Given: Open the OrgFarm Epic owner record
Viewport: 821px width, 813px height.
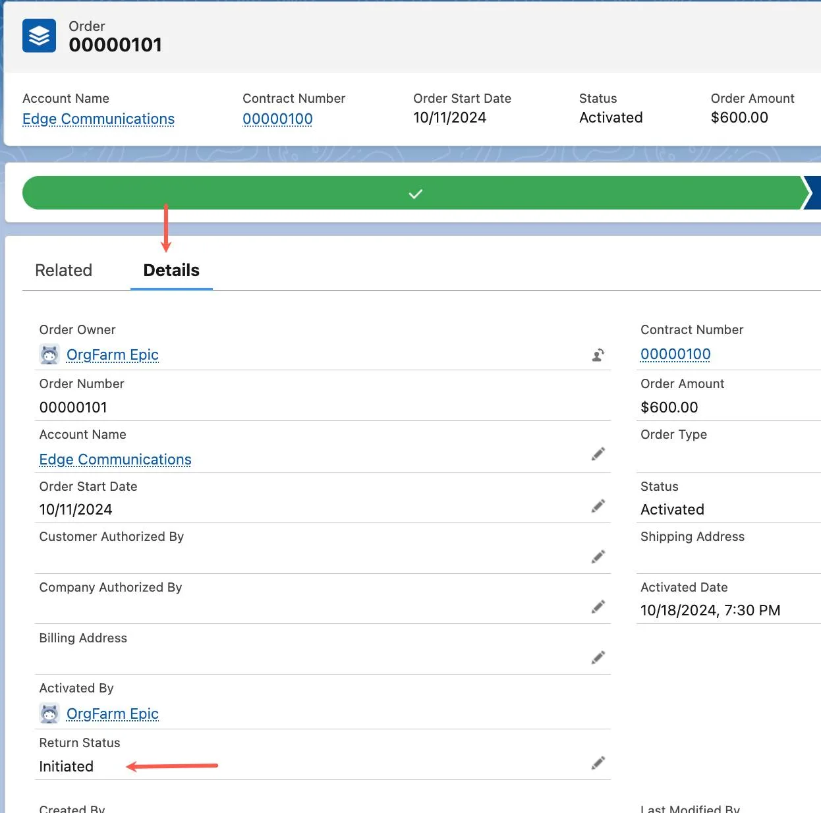Looking at the screenshot, I should click(112, 354).
